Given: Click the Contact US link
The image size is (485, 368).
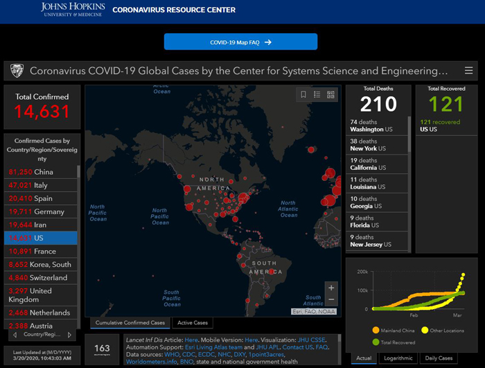Looking at the screenshot, I should (x=297, y=347).
